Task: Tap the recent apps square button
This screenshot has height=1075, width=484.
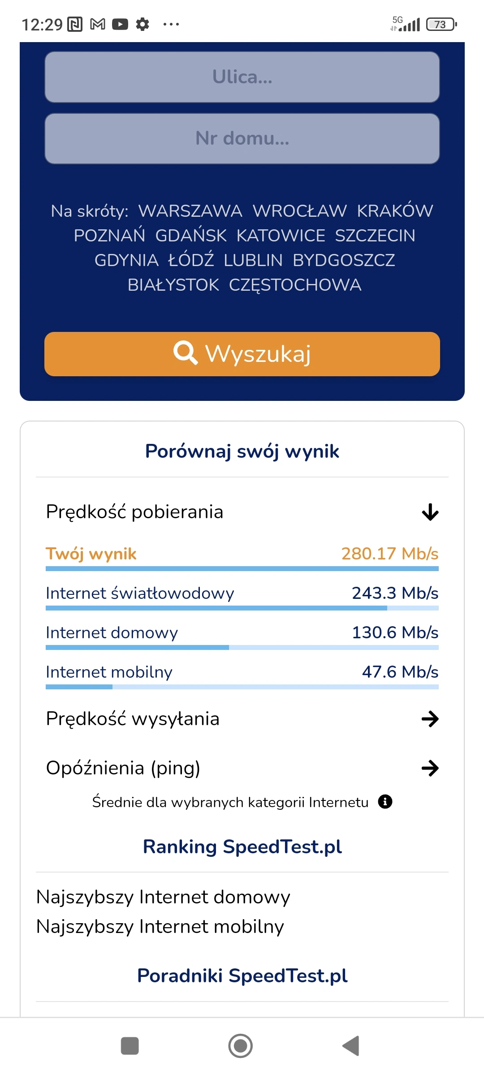Action: tap(130, 1046)
